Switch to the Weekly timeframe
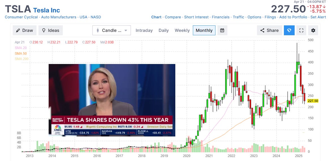Image resolution: width=328 pixels, height=161 pixels. pyautogui.click(x=182, y=30)
